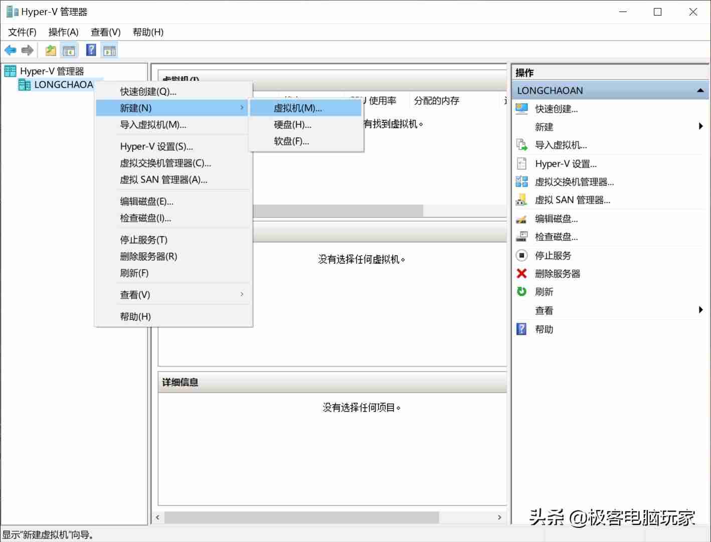This screenshot has width=711, height=542.
Task: Click the blue Help toolbar icon
Action: 91,50
